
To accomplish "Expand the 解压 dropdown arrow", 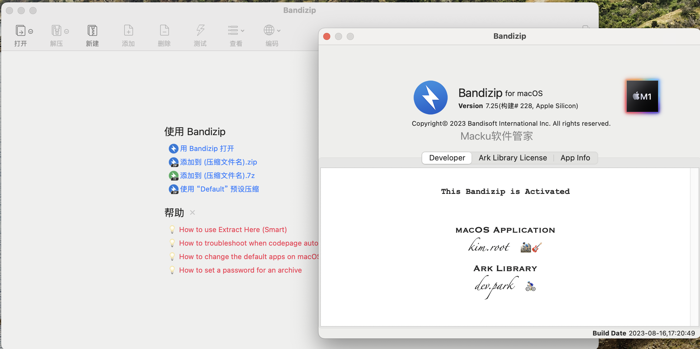I will click(x=67, y=31).
